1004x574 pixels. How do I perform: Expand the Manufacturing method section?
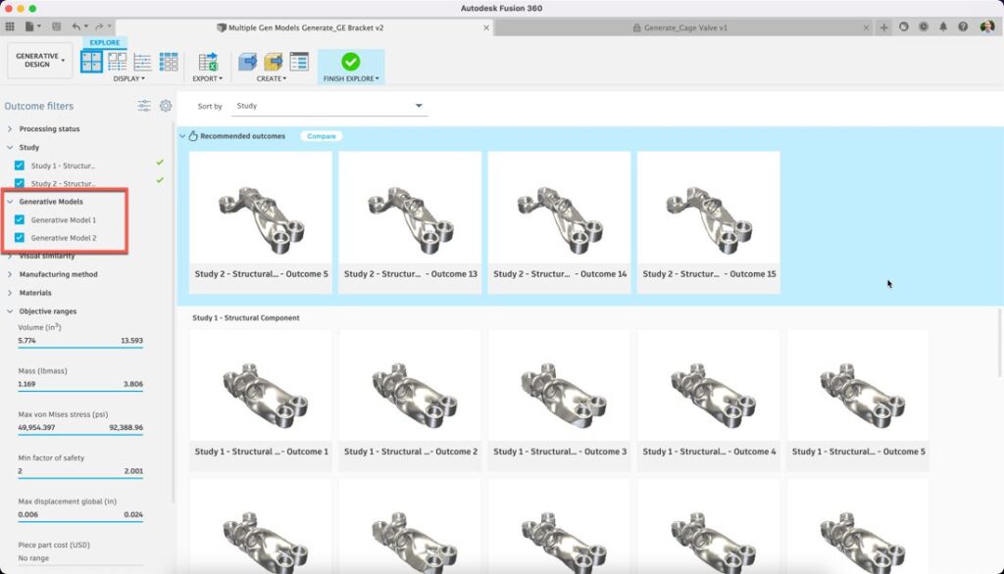pyautogui.click(x=10, y=275)
